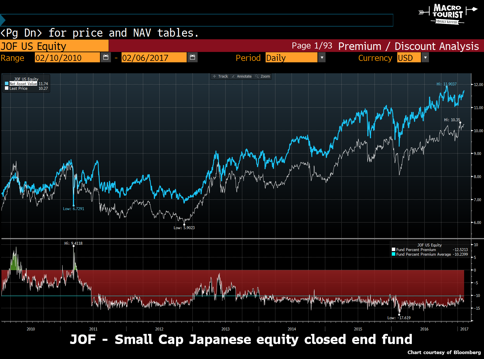
Task: Edit the range end date 02/06/2017
Action: (x=154, y=57)
